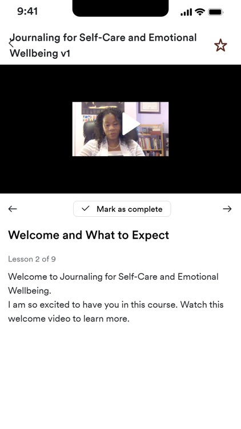Advance to next lesson with right arrow
The height and width of the screenshot is (429, 241).
click(x=227, y=209)
